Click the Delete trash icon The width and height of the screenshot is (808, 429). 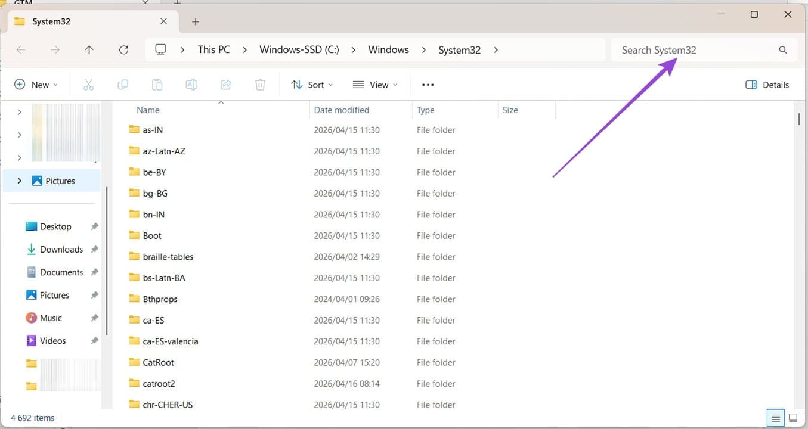[x=260, y=84]
